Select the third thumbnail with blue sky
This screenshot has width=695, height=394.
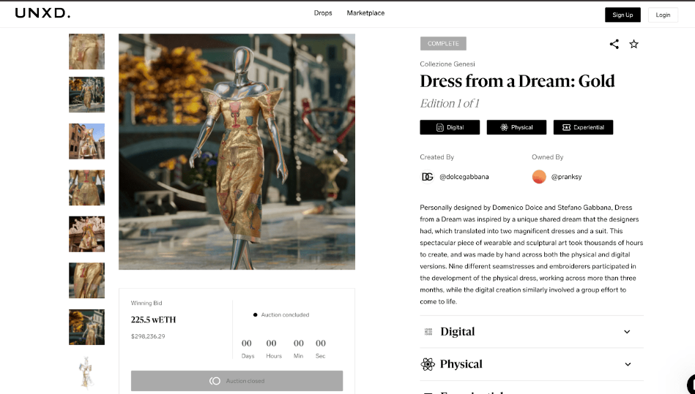87,141
